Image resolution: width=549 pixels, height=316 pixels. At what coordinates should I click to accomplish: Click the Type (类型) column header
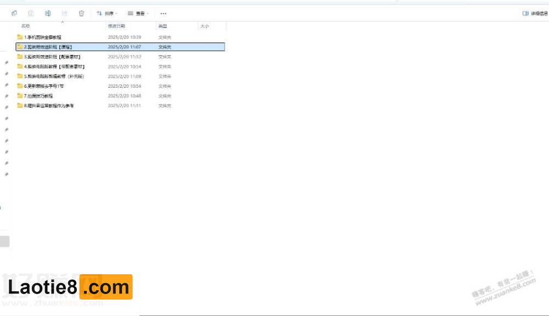click(163, 26)
